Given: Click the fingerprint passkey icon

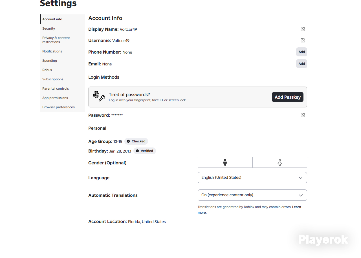Looking at the screenshot, I should coord(99,96).
